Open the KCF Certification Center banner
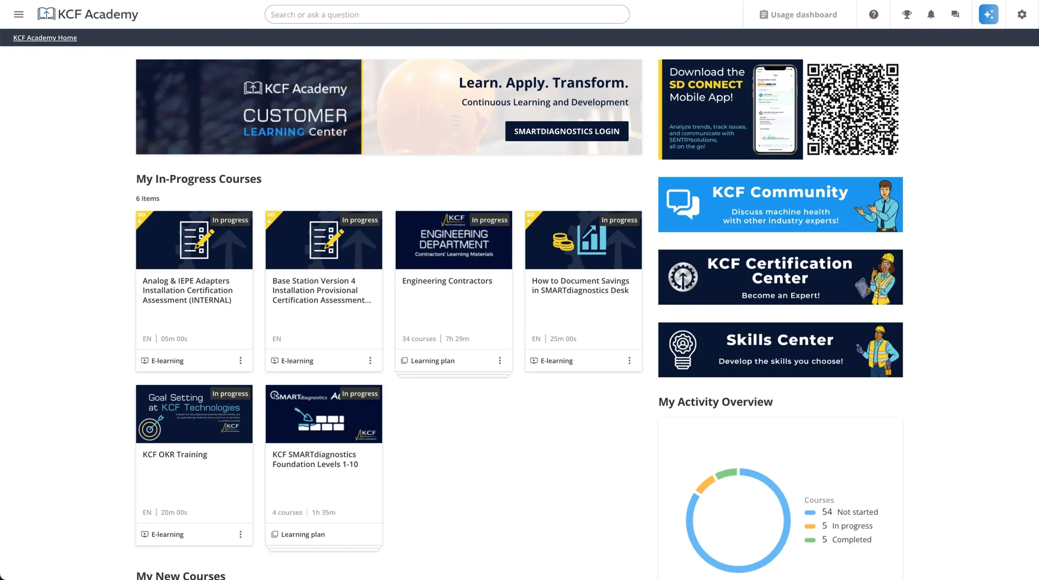 point(780,277)
